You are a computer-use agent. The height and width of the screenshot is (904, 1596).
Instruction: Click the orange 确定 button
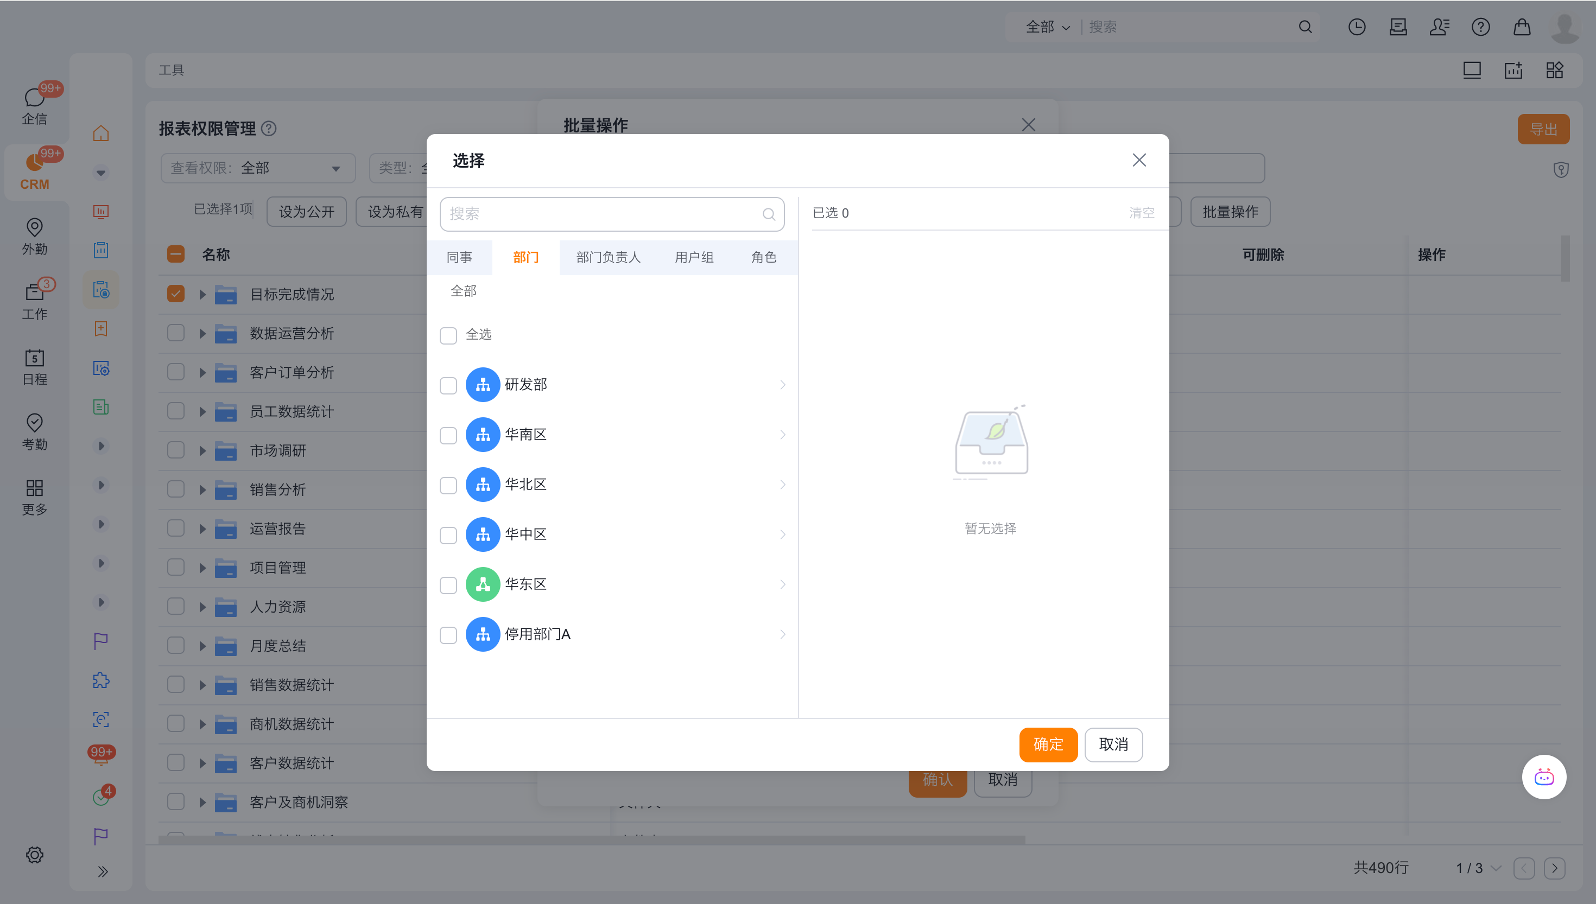(1048, 744)
